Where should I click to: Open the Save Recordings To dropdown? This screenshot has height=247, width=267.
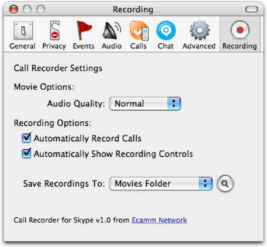tap(161, 183)
